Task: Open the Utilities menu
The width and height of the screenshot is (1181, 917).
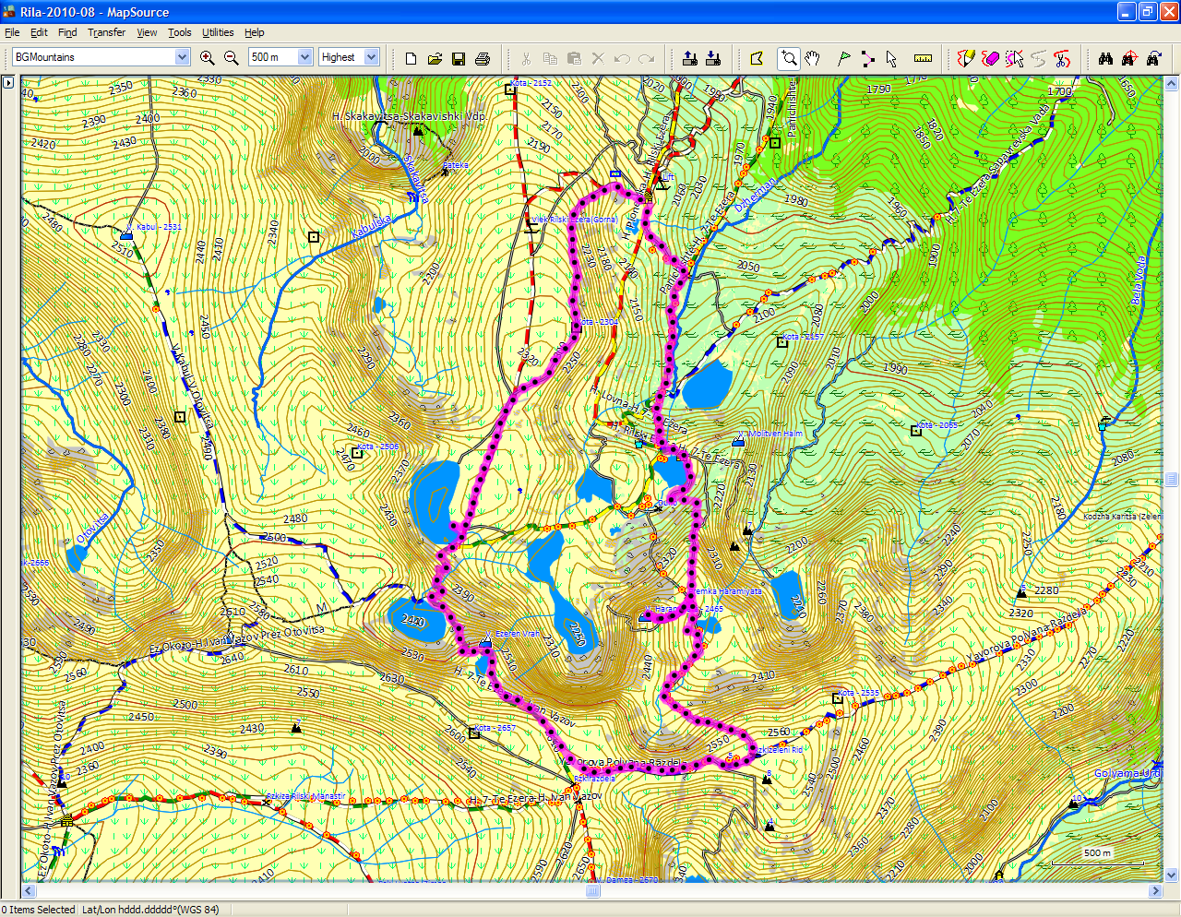Action: click(218, 32)
